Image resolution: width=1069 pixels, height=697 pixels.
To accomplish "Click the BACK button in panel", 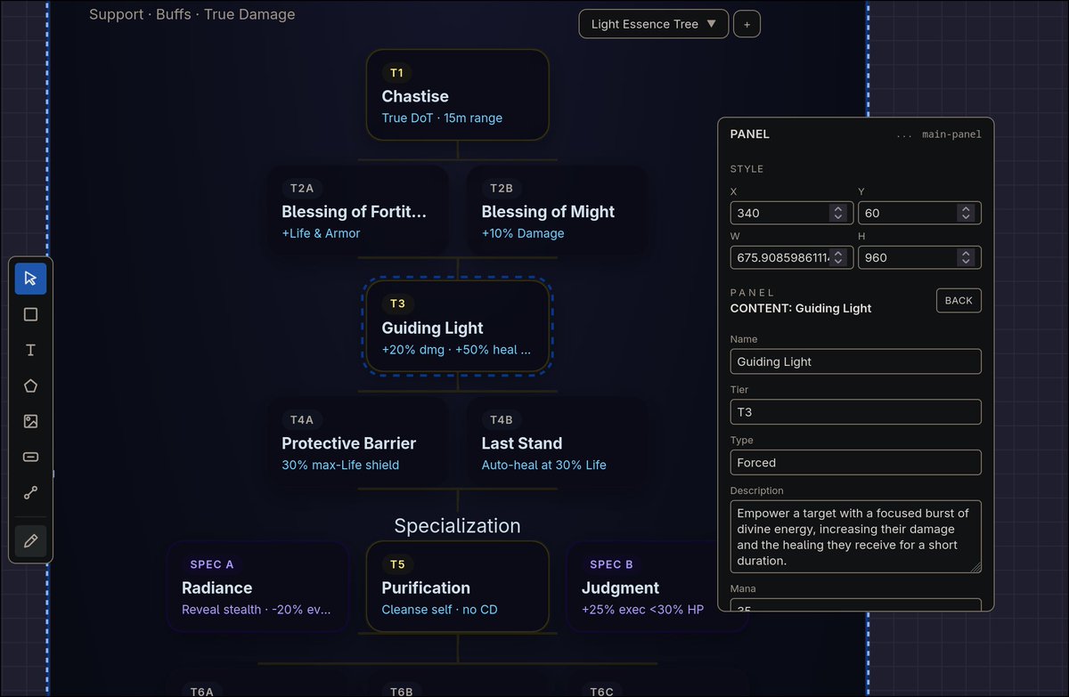I will tap(959, 300).
